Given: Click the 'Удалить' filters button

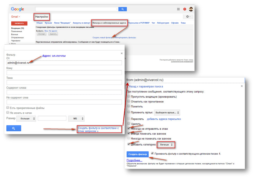Looking at the screenshot, I should click(x=53, y=34).
